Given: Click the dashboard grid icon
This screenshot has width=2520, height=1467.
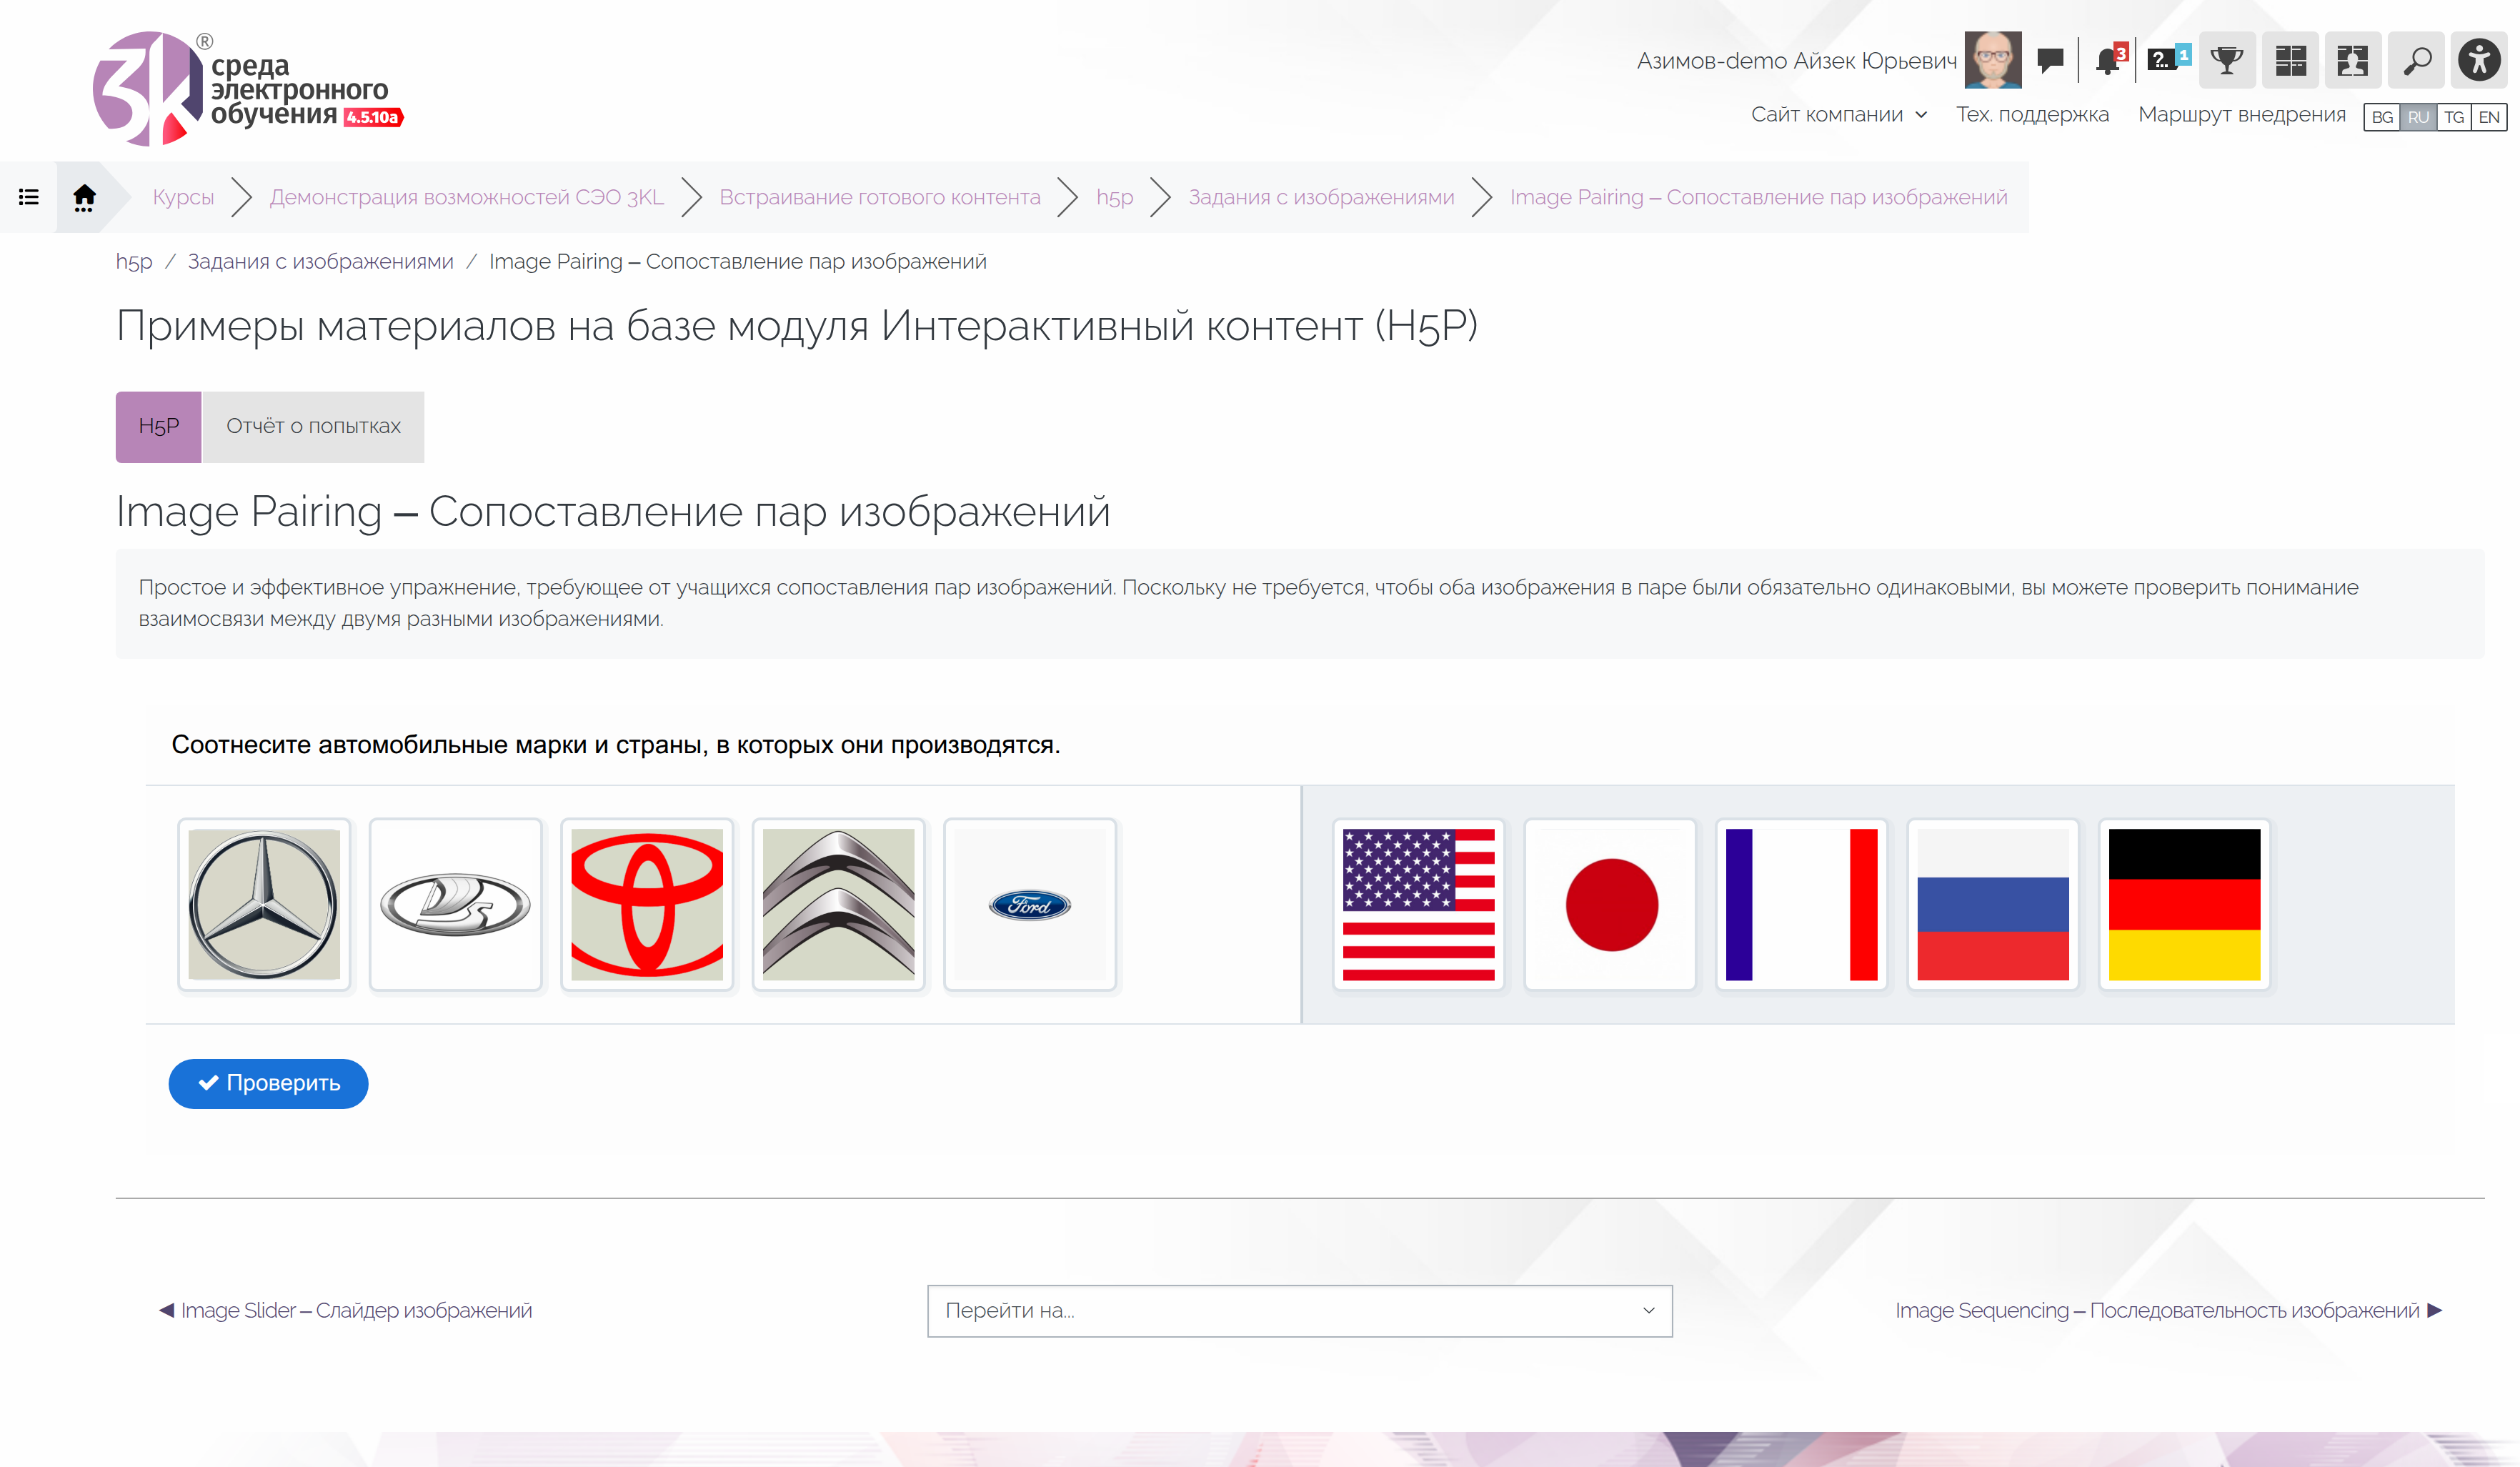Looking at the screenshot, I should pyautogui.click(x=2290, y=60).
